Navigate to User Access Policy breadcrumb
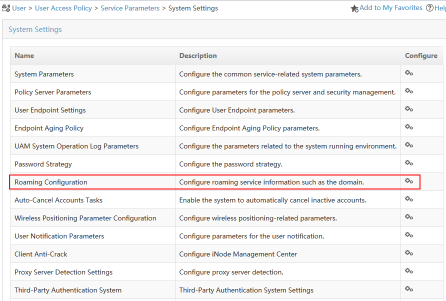The image size is (446, 301). [63, 8]
